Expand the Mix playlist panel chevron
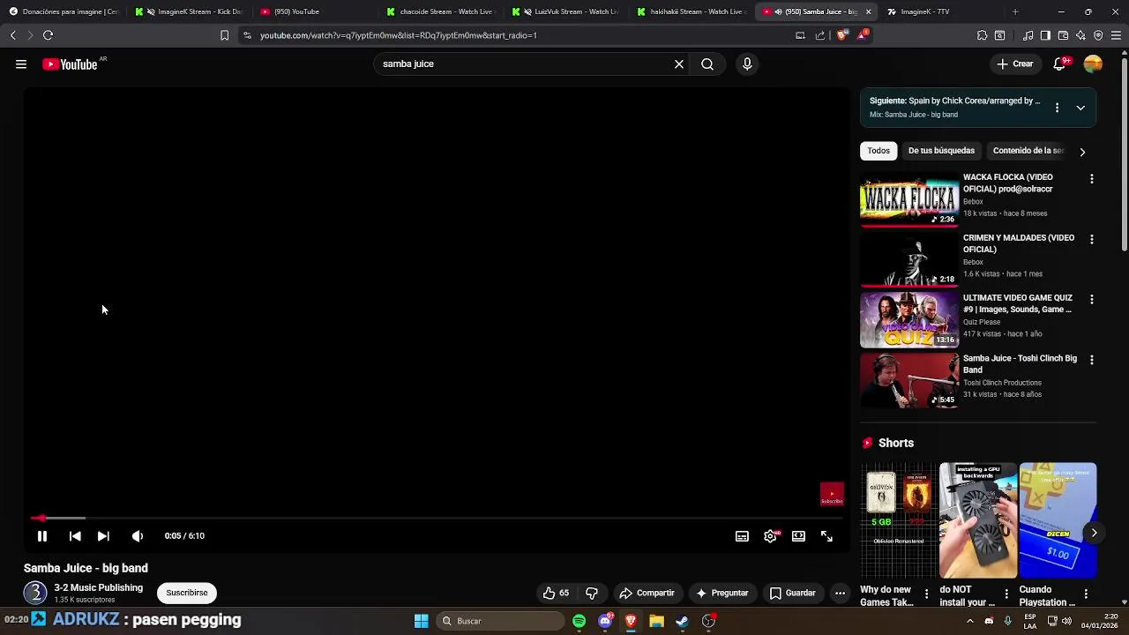1129x635 pixels. 1080,108
